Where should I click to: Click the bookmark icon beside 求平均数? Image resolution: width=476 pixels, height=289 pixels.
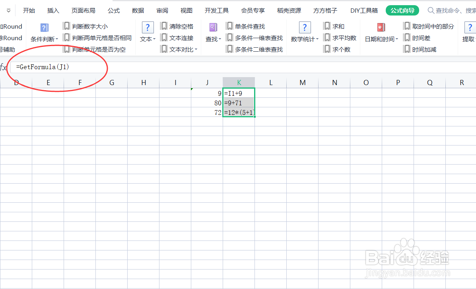327,38
